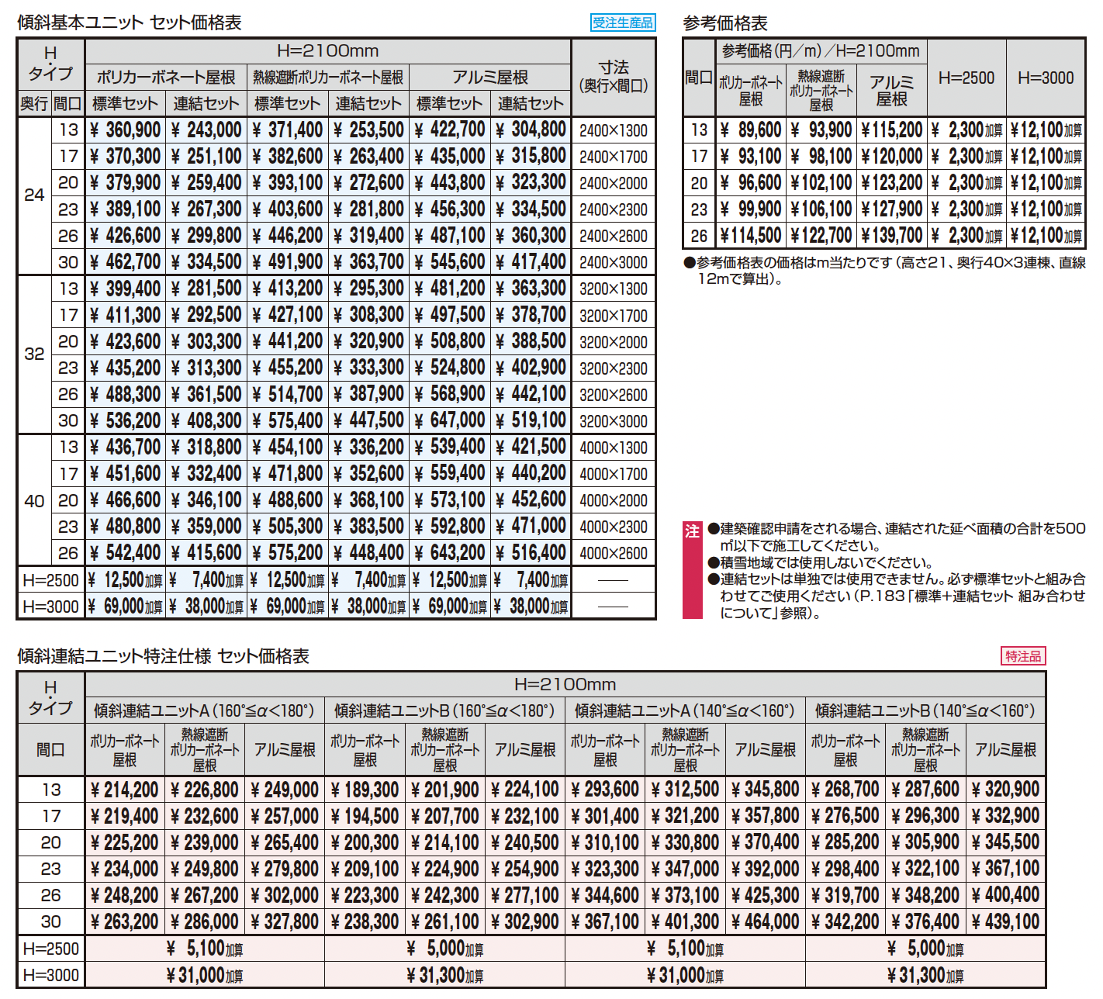
Task: Click the price ¥ 643,200 cell
Action: [x=450, y=553]
